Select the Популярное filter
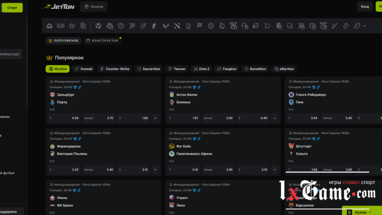382x215 pixels. tap(64, 41)
